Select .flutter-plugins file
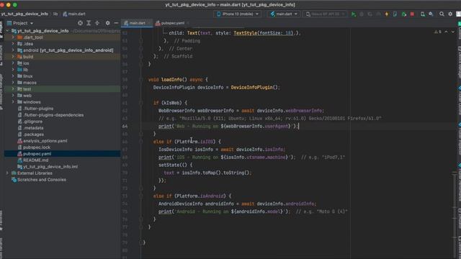The width and height of the screenshot is (461, 259). pyautogui.click(x=35, y=109)
